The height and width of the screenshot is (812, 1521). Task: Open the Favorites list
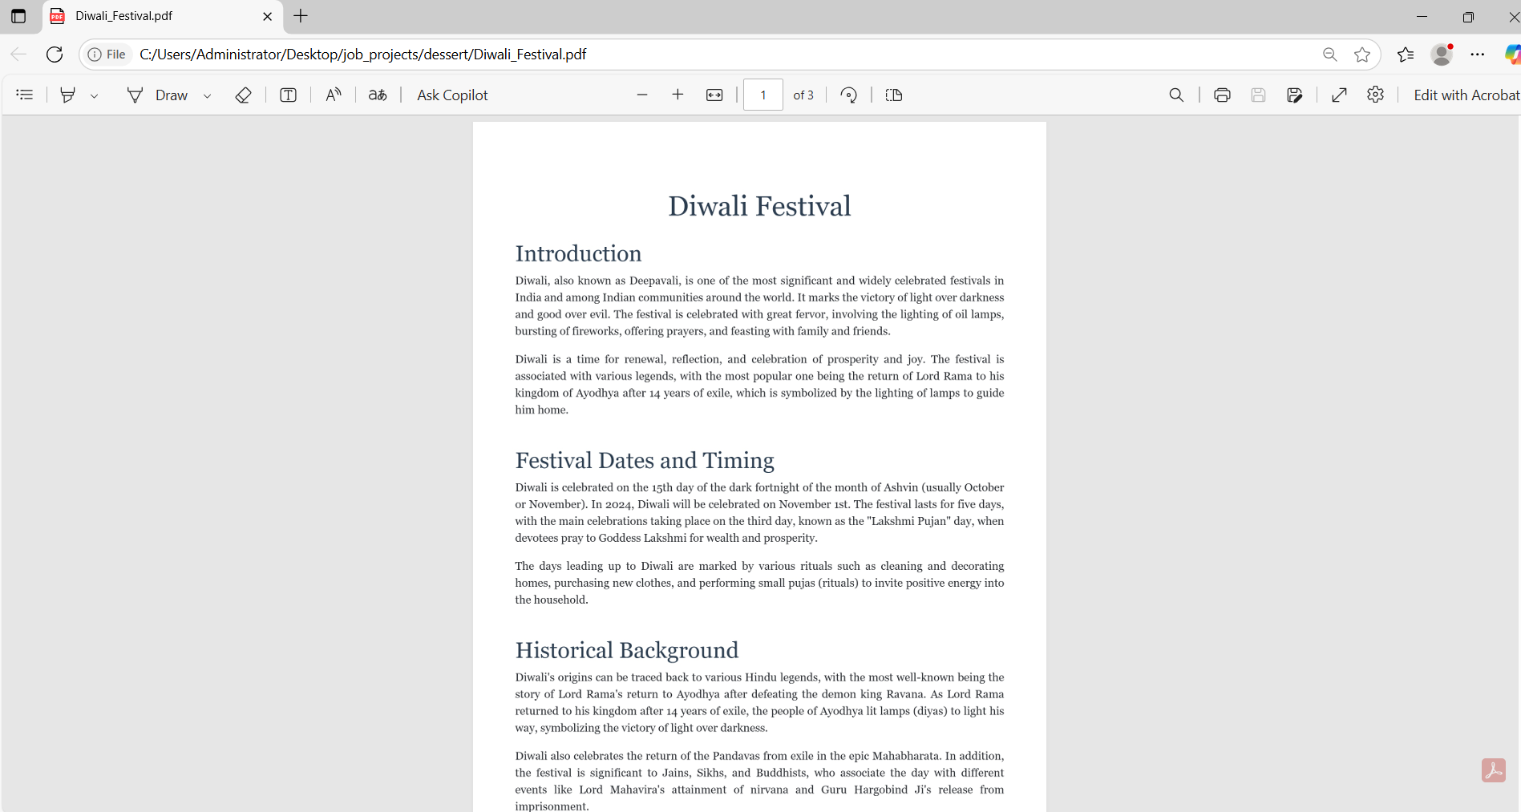coord(1405,55)
